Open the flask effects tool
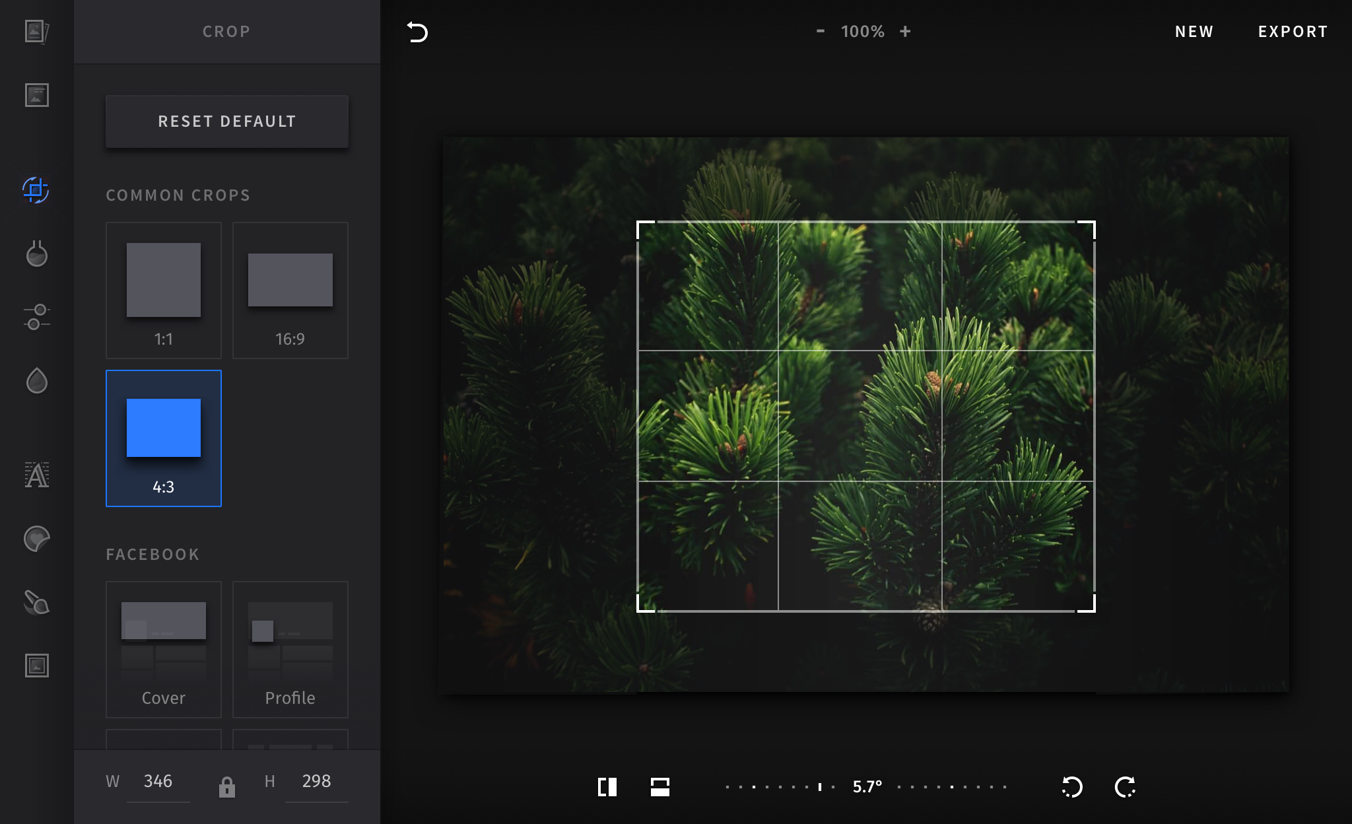 [36, 254]
